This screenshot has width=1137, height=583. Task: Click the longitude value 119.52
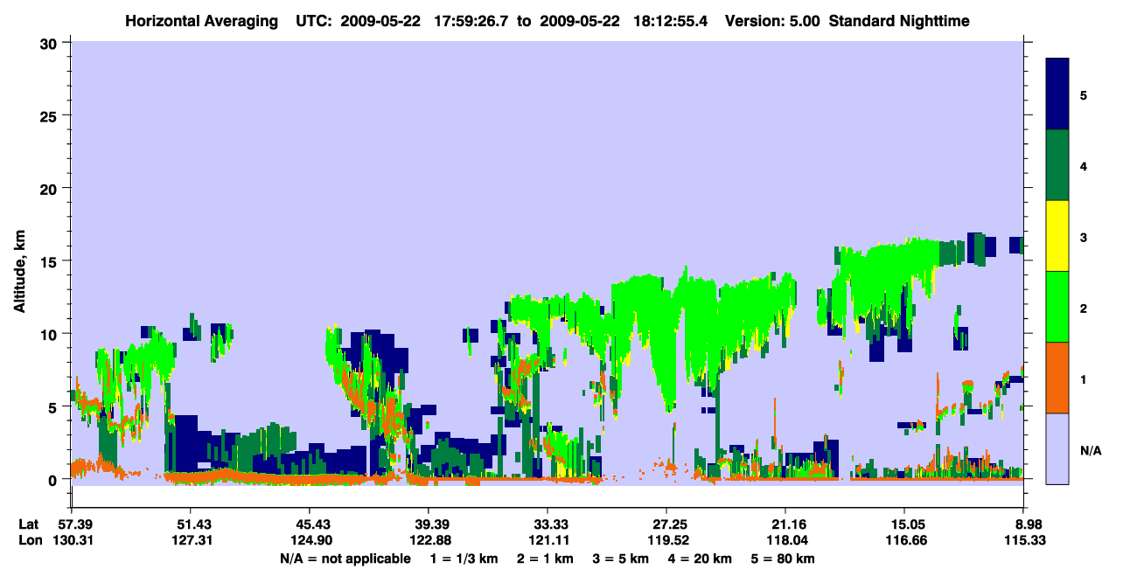click(667, 540)
